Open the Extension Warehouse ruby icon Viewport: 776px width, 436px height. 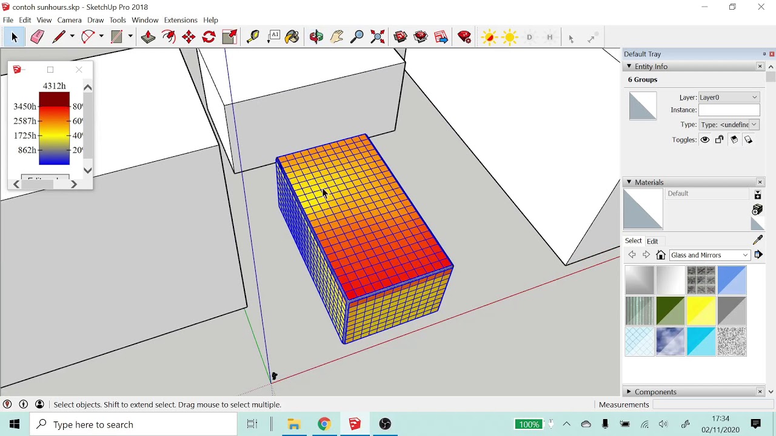tap(465, 38)
